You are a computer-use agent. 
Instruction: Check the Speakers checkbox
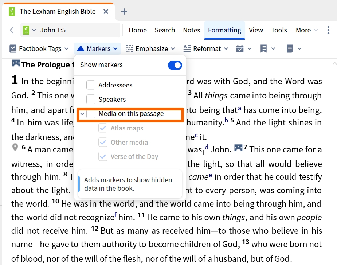(x=91, y=99)
